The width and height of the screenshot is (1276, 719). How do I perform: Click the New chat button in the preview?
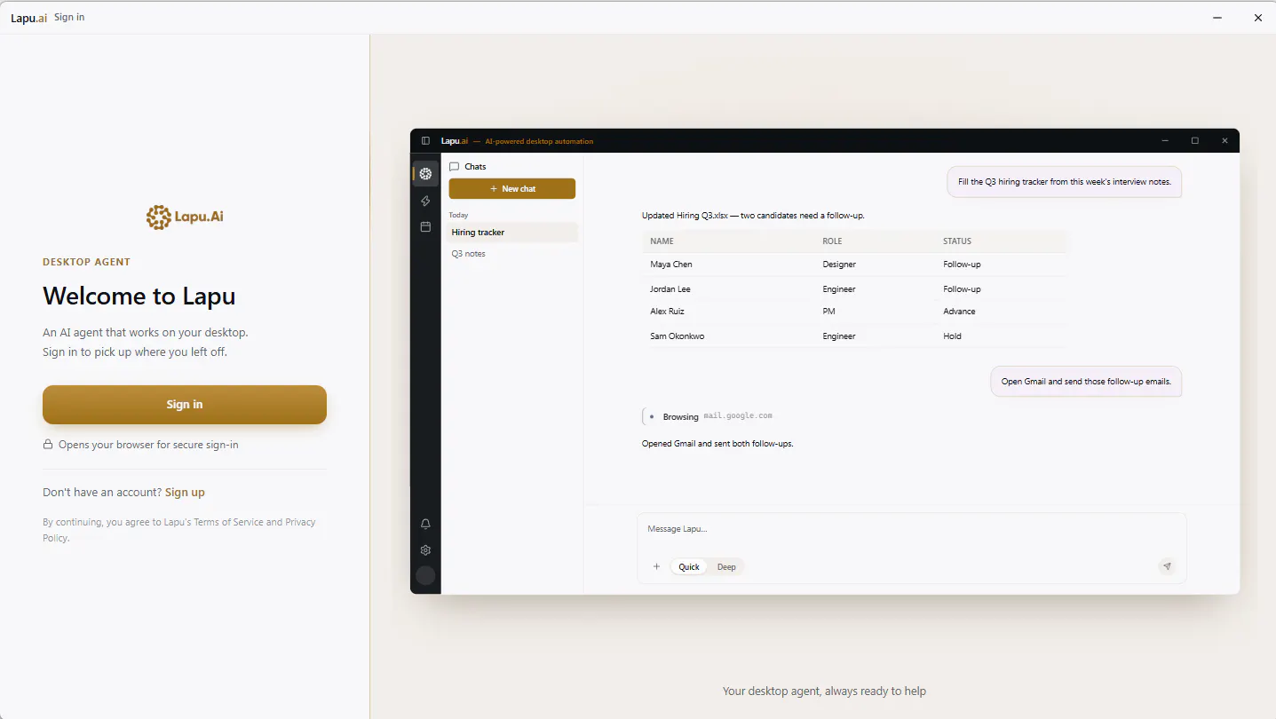511,189
